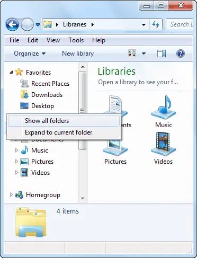Select Desktop in Favorites
The height and width of the screenshot is (258, 197).
pos(42,106)
